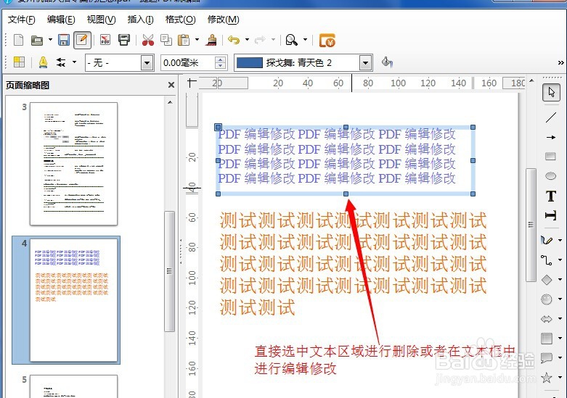Click the yellow highlighter icon
567x398 pixels.
[x=43, y=62]
